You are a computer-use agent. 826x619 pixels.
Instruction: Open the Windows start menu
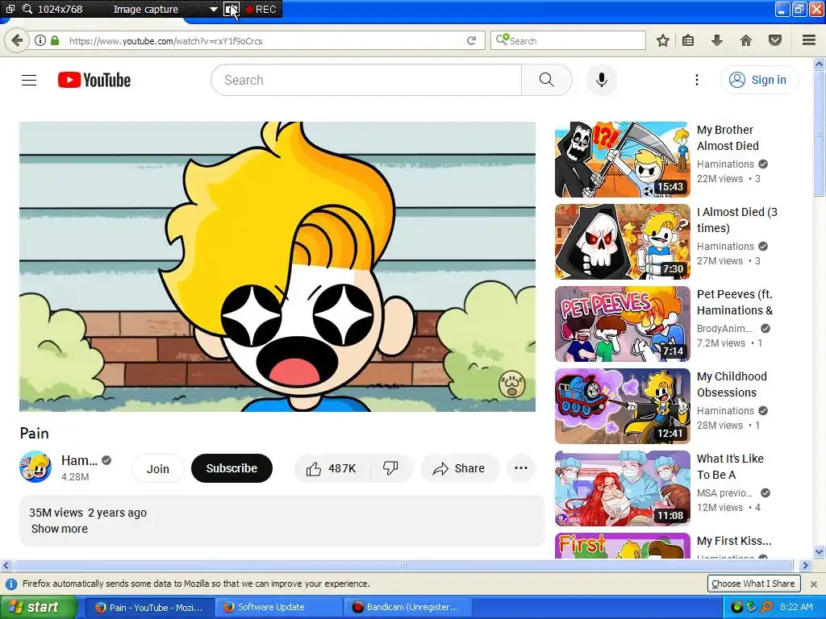click(x=37, y=607)
